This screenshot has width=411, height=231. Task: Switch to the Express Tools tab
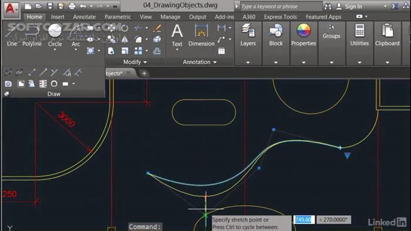(281, 17)
